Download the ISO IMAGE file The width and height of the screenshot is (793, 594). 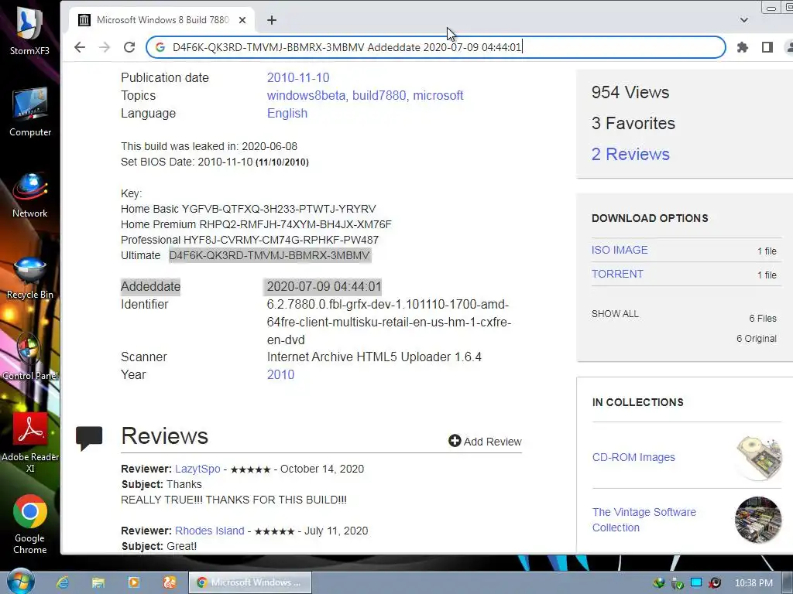pos(619,250)
